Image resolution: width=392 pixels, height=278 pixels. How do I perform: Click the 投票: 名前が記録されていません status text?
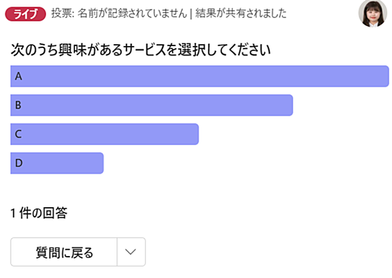click(x=119, y=13)
